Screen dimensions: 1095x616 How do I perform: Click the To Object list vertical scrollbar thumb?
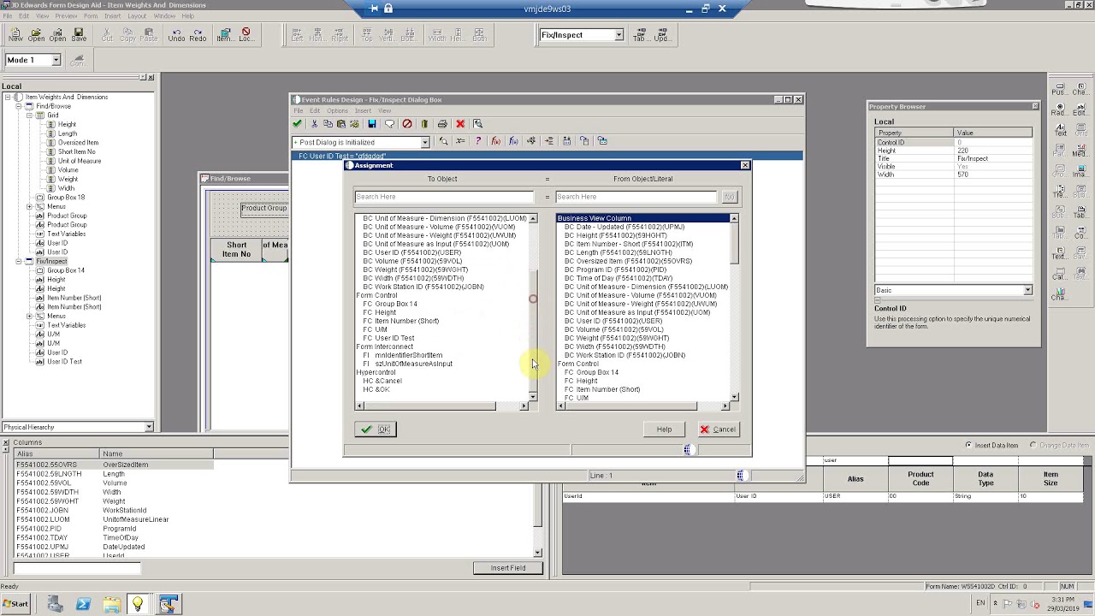point(533,330)
